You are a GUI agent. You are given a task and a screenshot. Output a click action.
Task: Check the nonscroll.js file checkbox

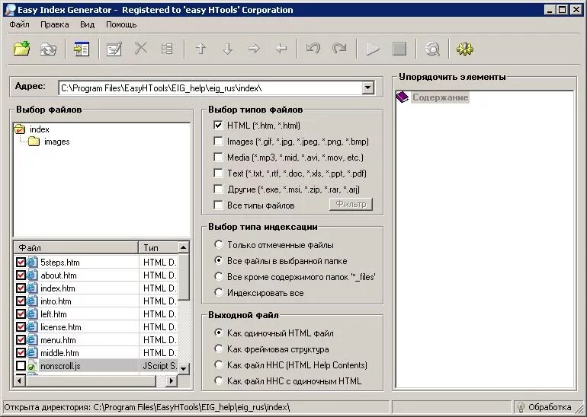coord(21,366)
